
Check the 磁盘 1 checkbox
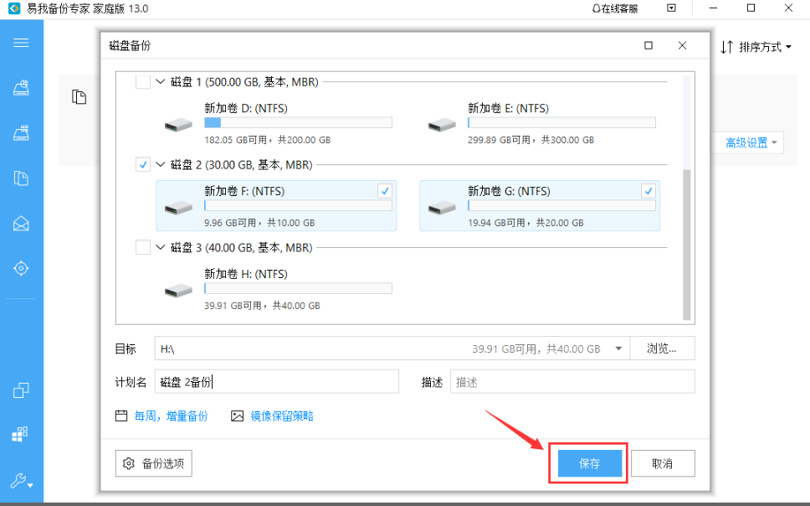[143, 82]
